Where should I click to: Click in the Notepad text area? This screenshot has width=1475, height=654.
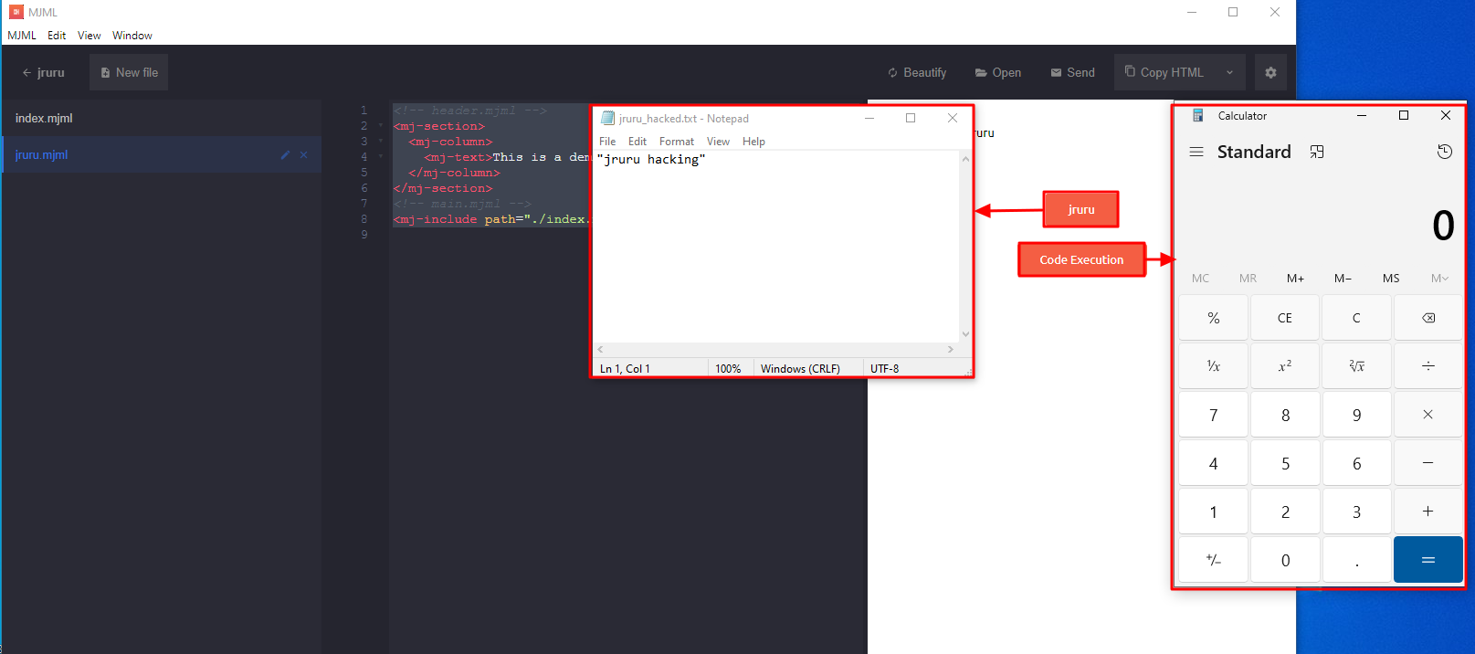pos(776,247)
